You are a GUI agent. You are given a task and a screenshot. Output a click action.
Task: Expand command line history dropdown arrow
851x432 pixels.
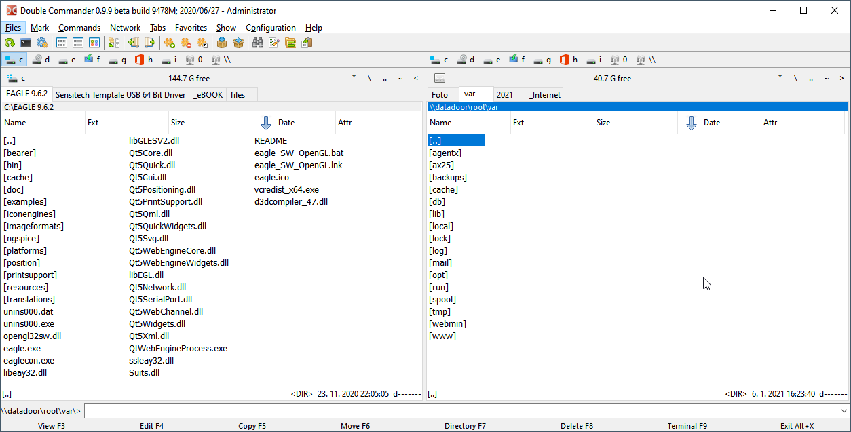coord(844,410)
